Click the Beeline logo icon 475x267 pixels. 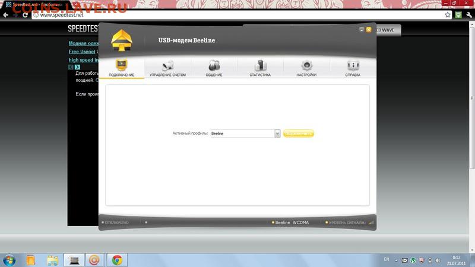coord(122,40)
